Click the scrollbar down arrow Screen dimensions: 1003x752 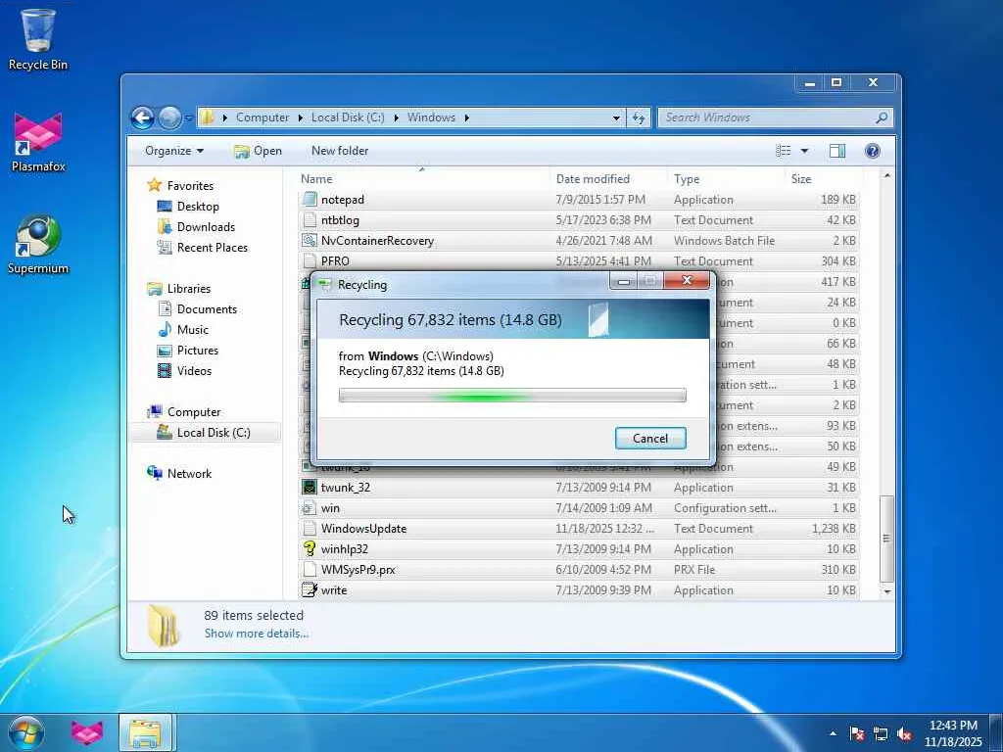[x=886, y=591]
